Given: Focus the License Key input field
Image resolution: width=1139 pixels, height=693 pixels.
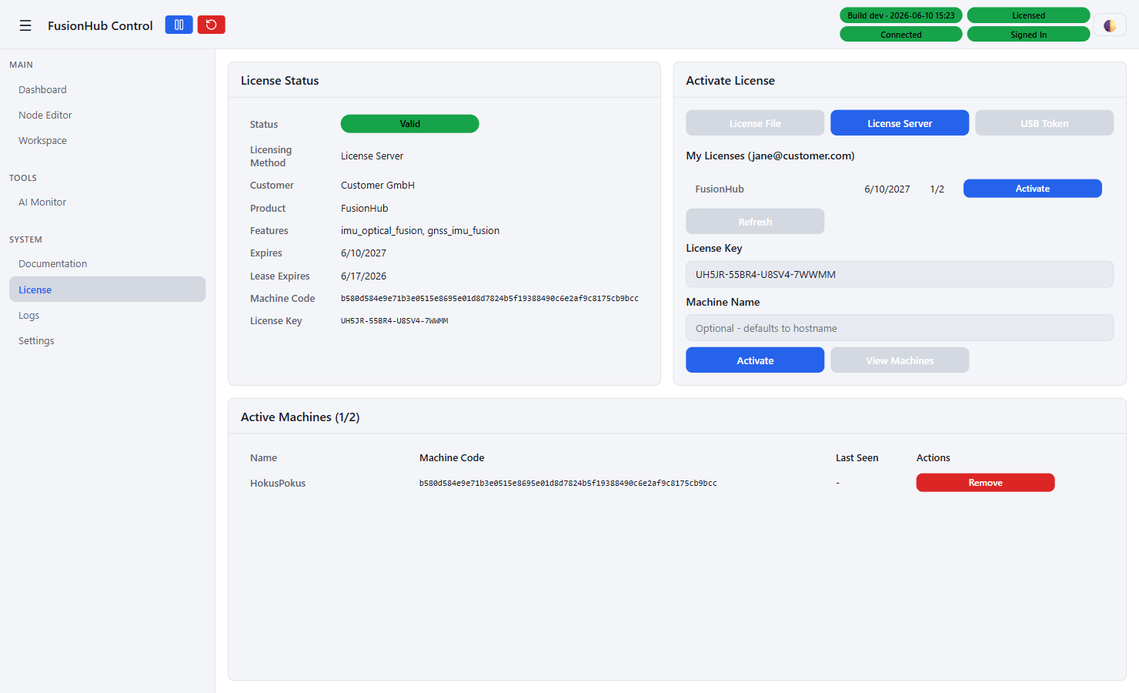Looking at the screenshot, I should [x=900, y=274].
